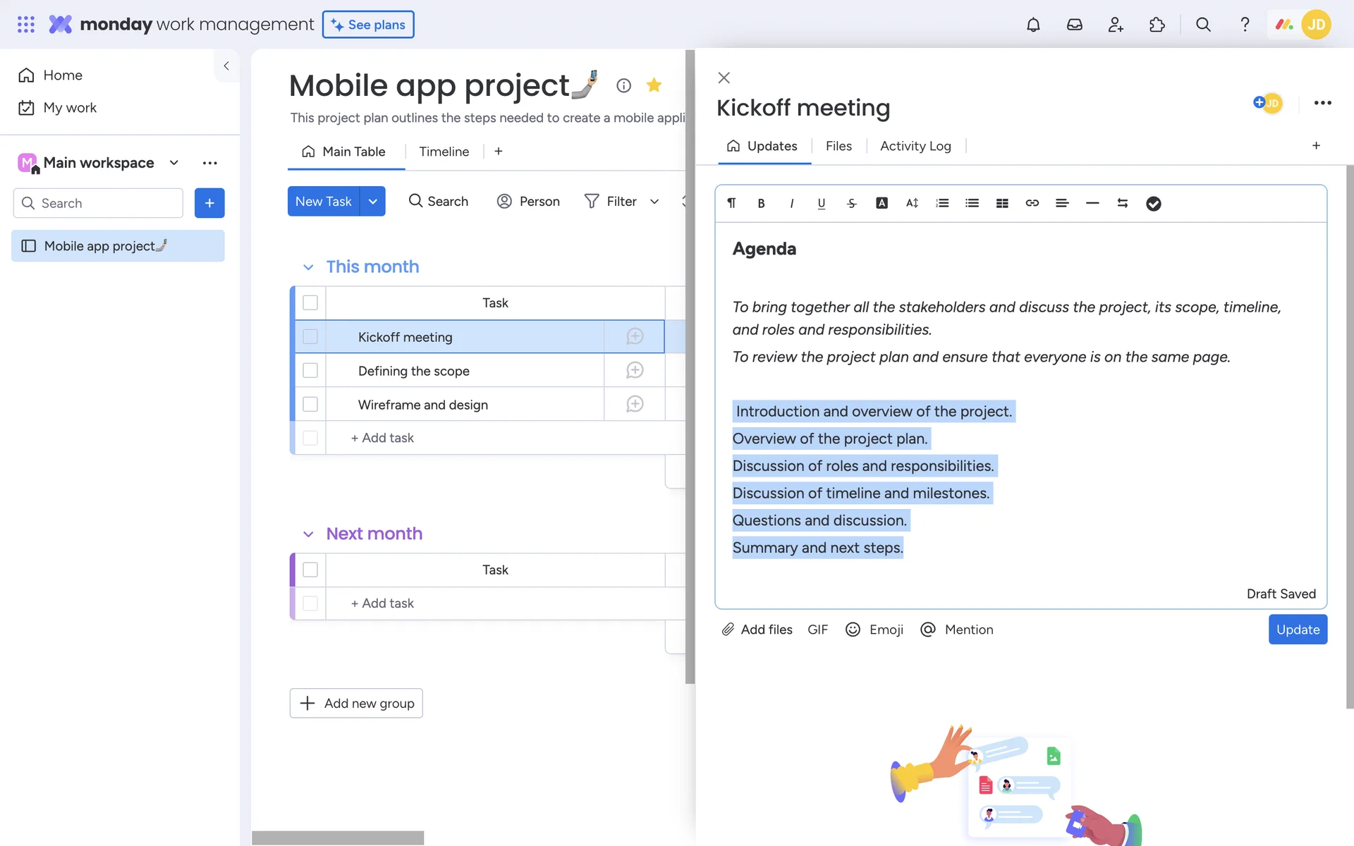Select the Defining the scope checkbox

[310, 371]
